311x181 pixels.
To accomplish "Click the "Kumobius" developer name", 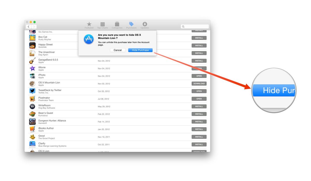I will pos(43,116).
